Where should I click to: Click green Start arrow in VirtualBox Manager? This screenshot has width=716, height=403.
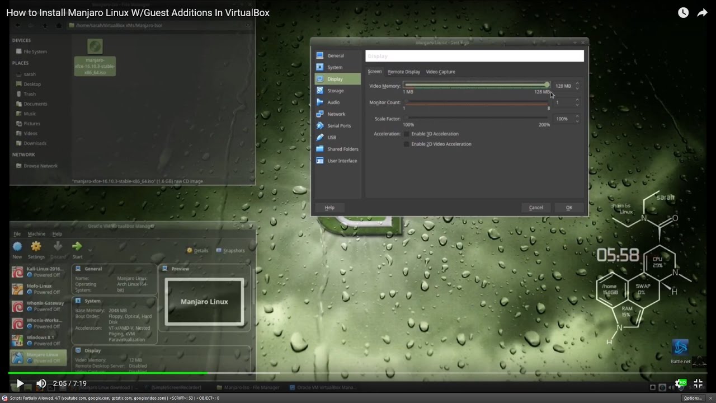(x=77, y=247)
